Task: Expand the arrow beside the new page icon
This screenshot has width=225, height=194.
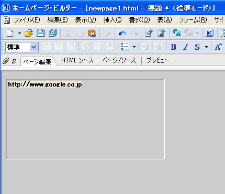Action: point(19,33)
